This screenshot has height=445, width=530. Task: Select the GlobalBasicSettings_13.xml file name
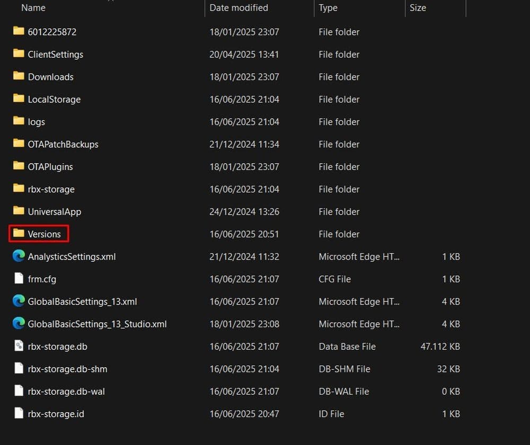[82, 301]
